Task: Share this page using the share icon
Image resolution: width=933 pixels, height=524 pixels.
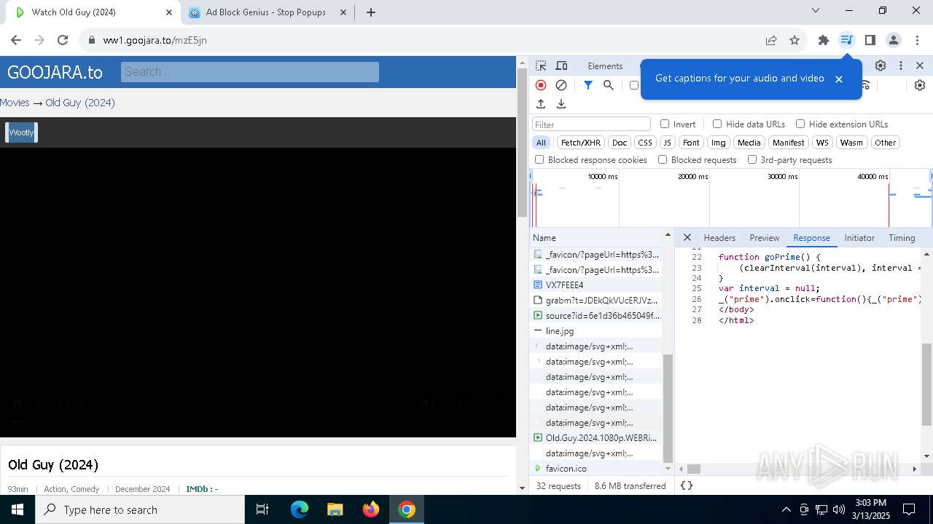Action: [771, 40]
